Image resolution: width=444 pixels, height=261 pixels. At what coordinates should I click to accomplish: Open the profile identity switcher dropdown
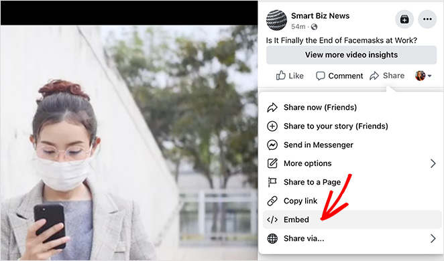(423, 76)
